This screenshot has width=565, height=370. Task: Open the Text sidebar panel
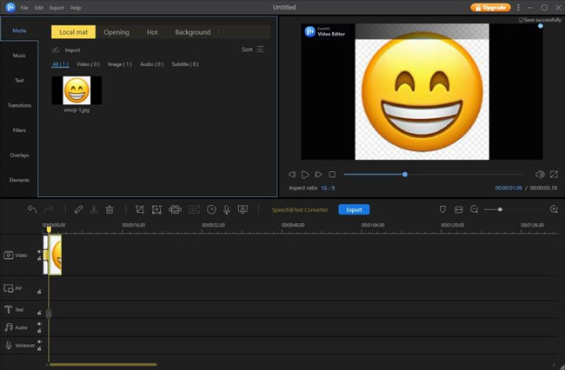click(x=19, y=80)
